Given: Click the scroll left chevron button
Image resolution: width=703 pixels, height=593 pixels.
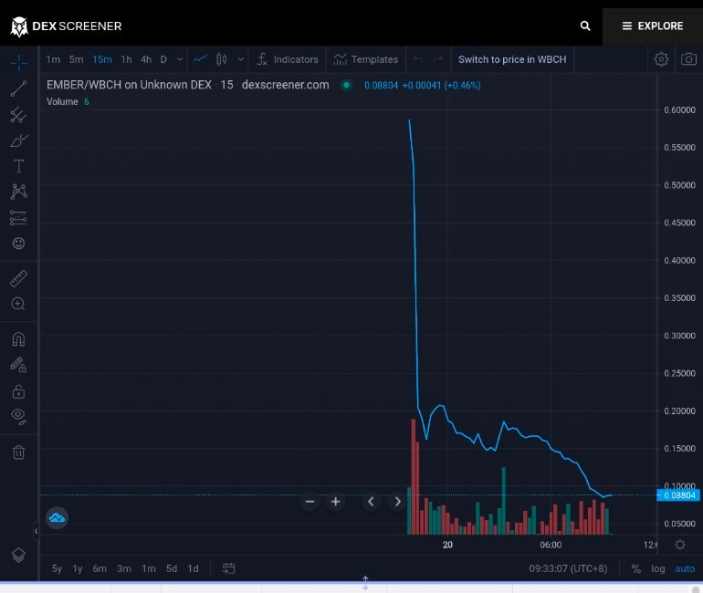Looking at the screenshot, I should pyautogui.click(x=371, y=502).
